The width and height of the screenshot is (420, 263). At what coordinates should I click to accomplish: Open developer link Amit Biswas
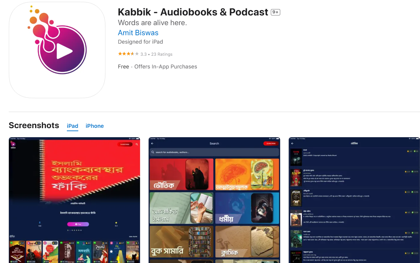[138, 33]
